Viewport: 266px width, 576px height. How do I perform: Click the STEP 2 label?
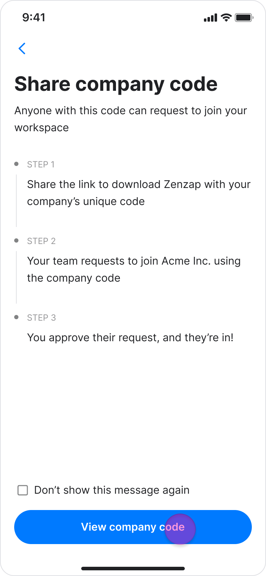(41, 241)
